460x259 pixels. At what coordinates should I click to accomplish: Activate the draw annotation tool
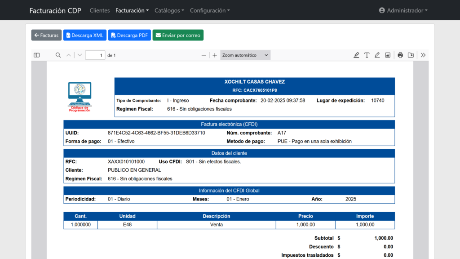(x=377, y=55)
